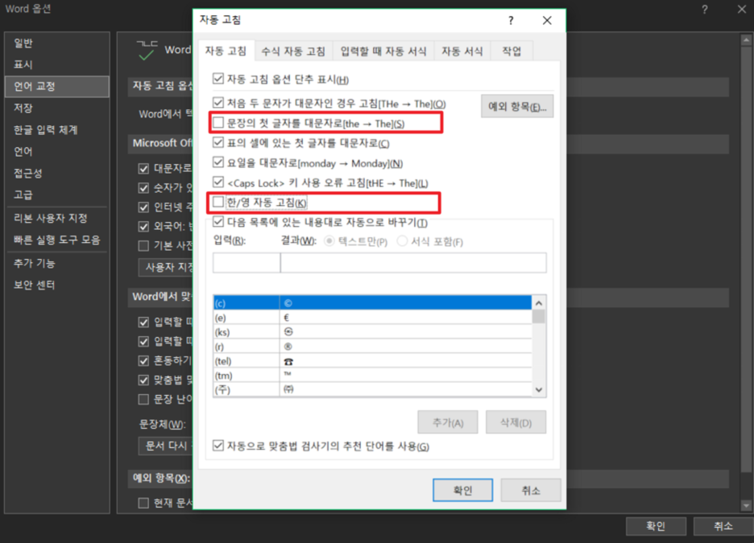Enable 문장의 첫 글자를 대문자로 checkbox
754x543 pixels.
[218, 123]
